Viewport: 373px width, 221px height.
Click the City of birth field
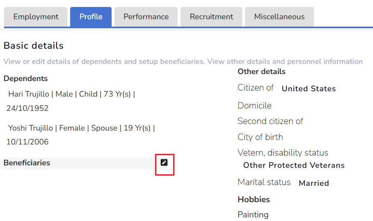260,137
